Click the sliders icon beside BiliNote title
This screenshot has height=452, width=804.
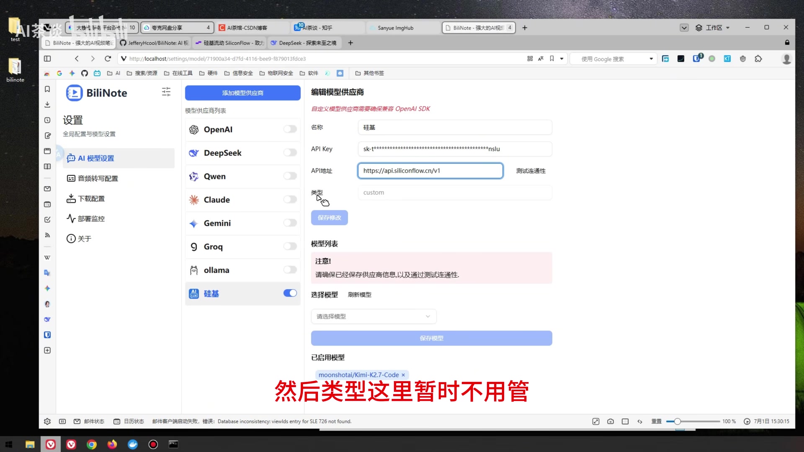[166, 92]
